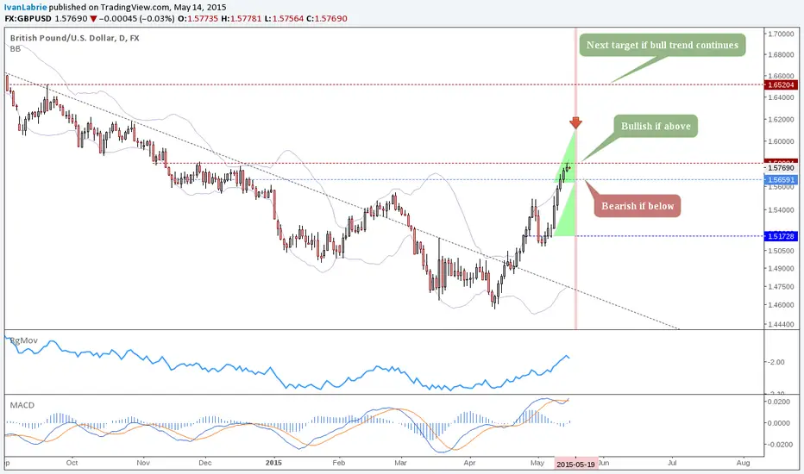
Task: Click the 1.62000 price axis label
Action: coord(781,120)
